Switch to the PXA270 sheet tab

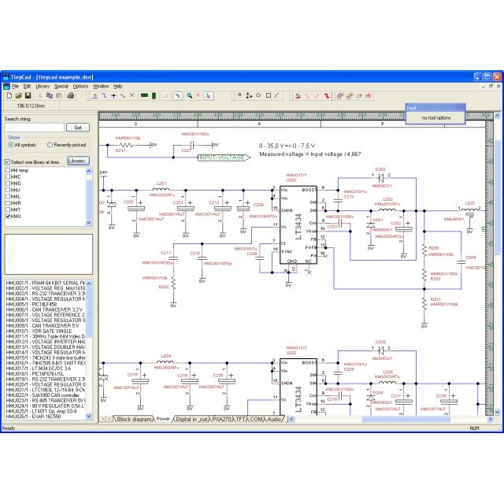click(223, 419)
